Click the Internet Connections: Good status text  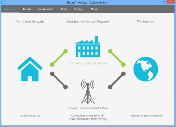[146, 115]
